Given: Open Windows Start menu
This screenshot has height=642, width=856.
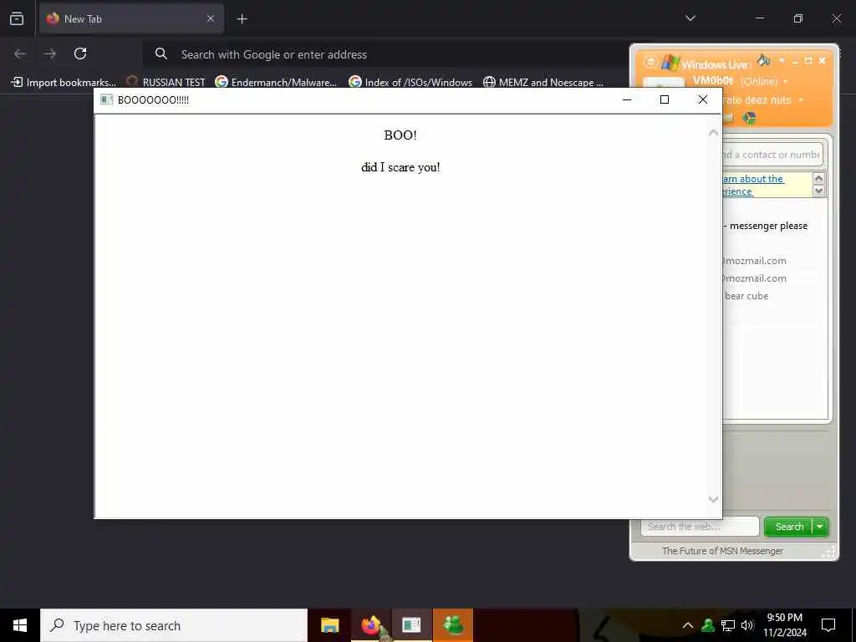Looking at the screenshot, I should point(20,625).
